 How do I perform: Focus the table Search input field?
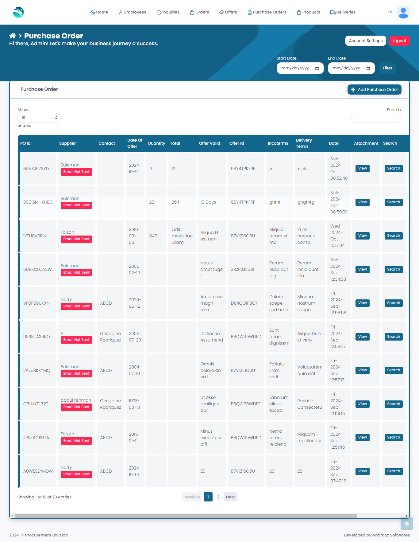point(376,118)
